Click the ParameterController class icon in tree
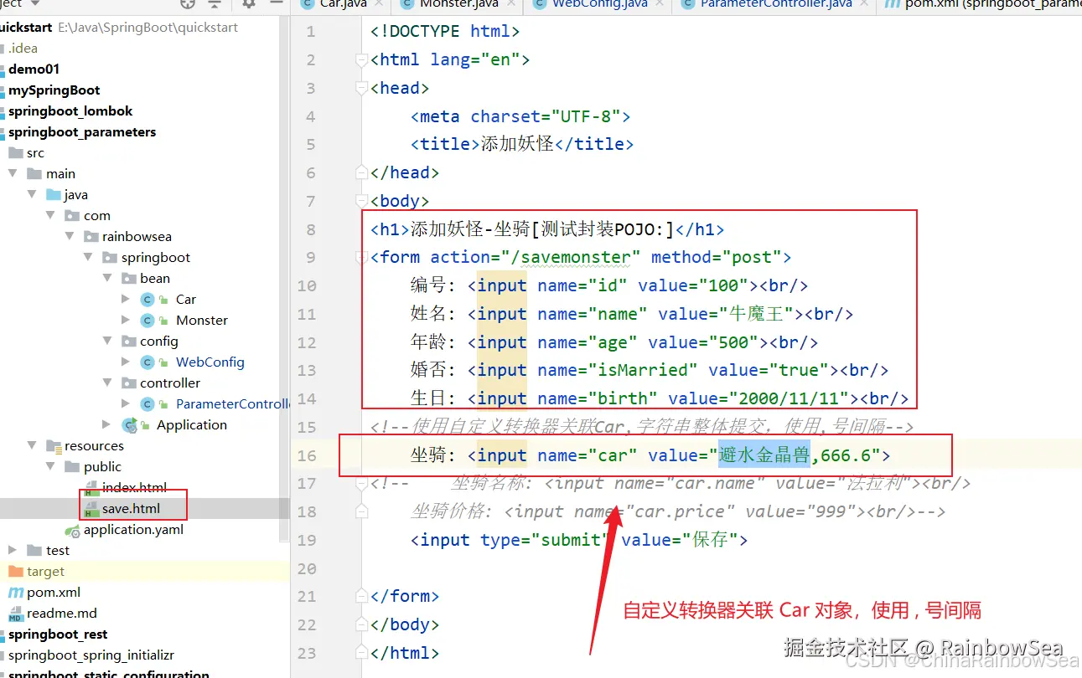Image resolution: width=1082 pixels, height=678 pixels. click(x=148, y=404)
